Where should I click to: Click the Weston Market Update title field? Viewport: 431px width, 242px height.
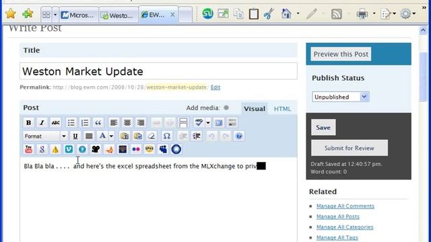click(158, 71)
